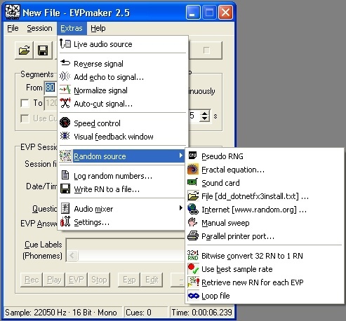Open the Help menu

[x=98, y=28]
